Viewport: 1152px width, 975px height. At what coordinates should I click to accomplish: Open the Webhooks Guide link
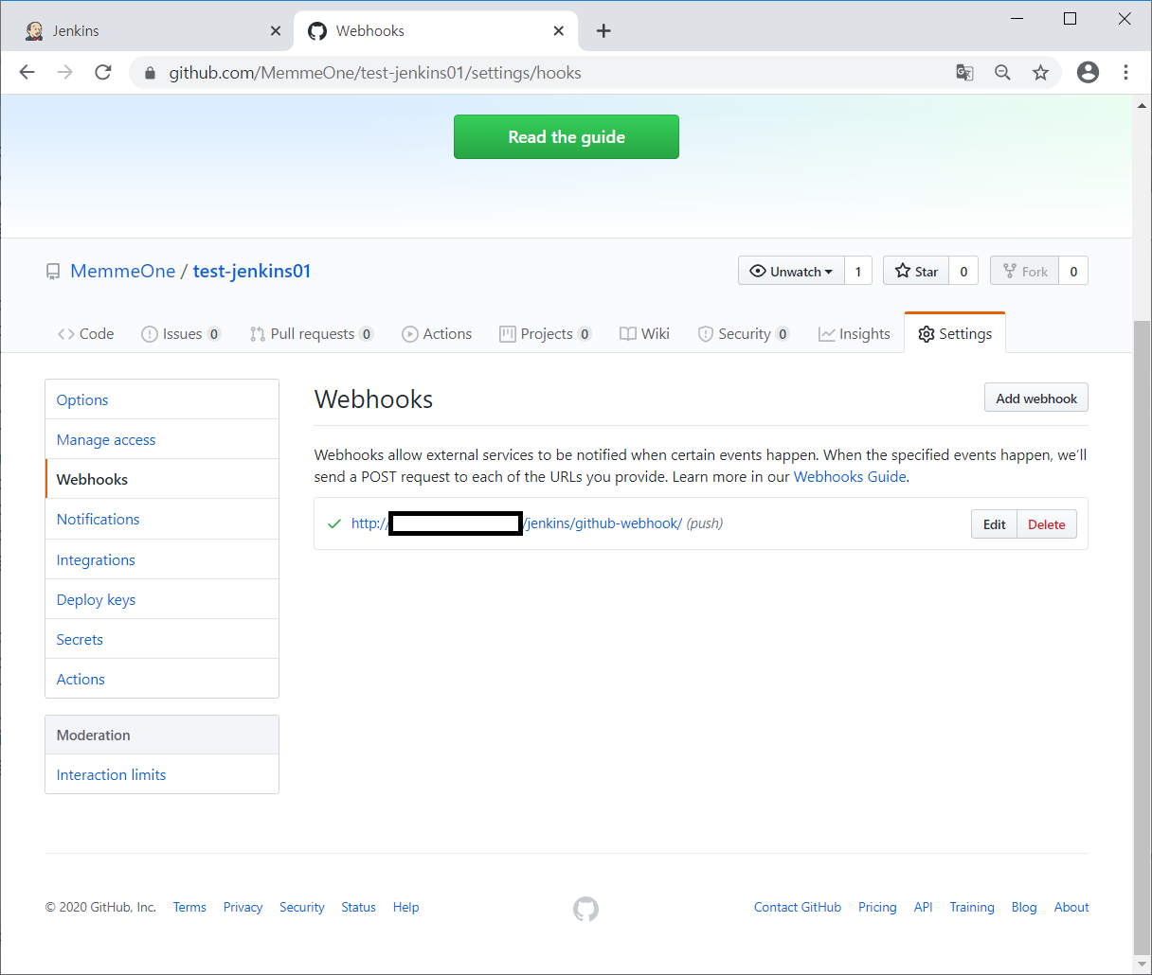(850, 477)
